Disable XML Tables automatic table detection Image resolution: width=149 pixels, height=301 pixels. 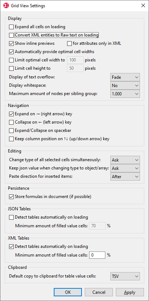point(12,246)
